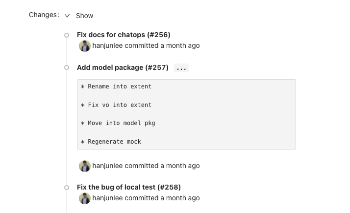Select the timeline dot for Add model package
Image resolution: width=350 pixels, height=213 pixels.
point(67,67)
